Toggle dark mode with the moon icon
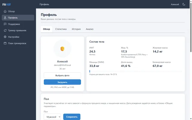This screenshot has height=120, width=192. (184, 4)
